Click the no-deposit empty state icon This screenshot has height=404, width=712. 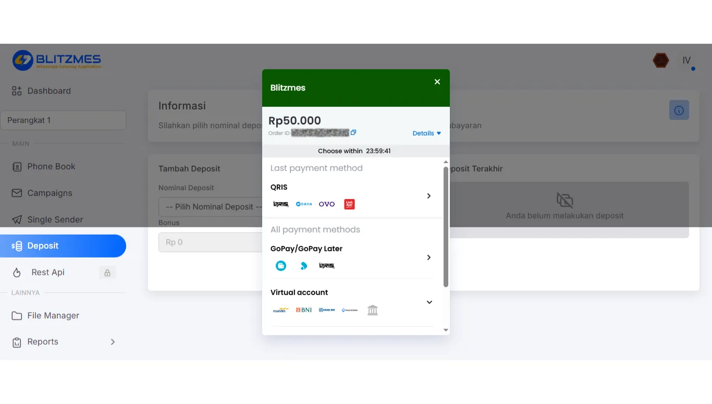(564, 200)
